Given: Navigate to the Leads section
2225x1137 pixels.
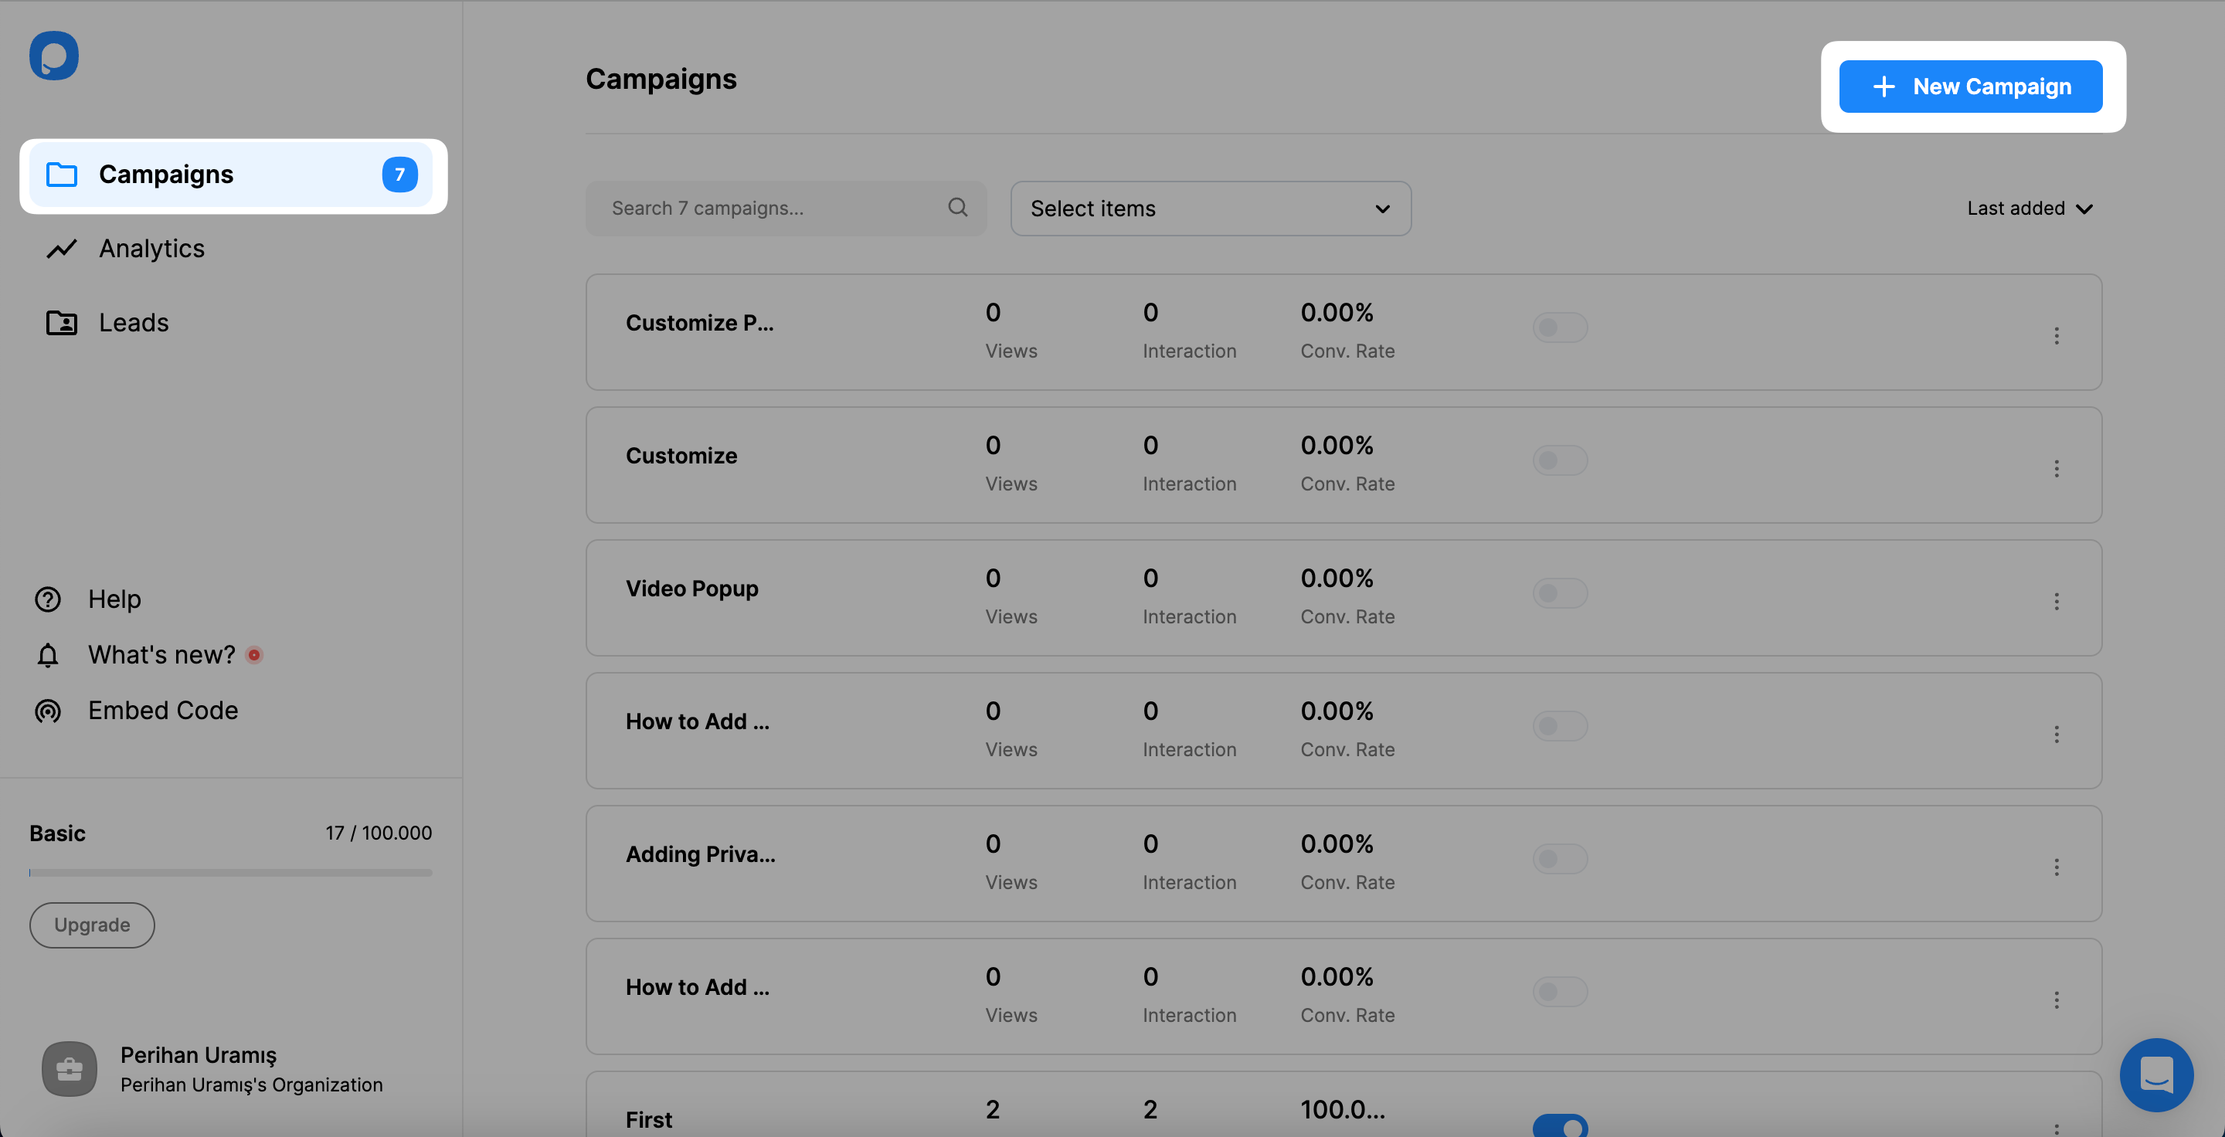Looking at the screenshot, I should (134, 322).
